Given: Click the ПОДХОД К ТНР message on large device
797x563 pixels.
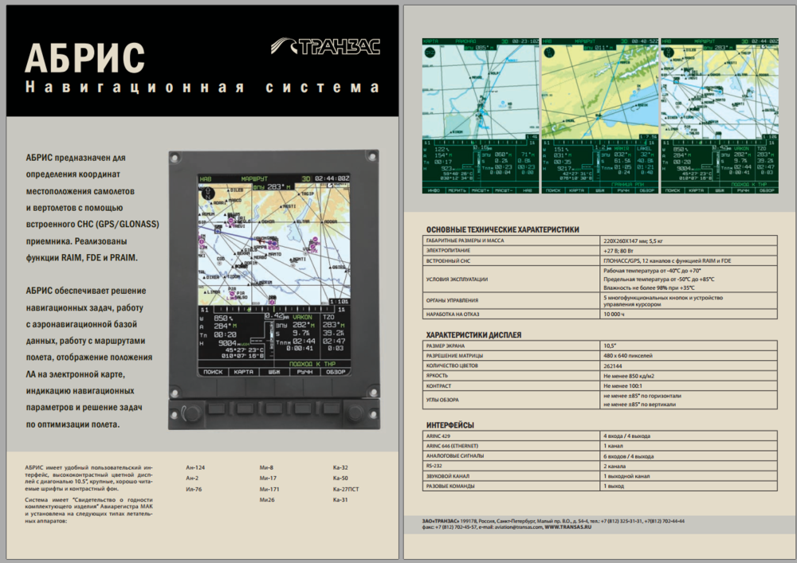Looking at the screenshot, I should coord(312,364).
